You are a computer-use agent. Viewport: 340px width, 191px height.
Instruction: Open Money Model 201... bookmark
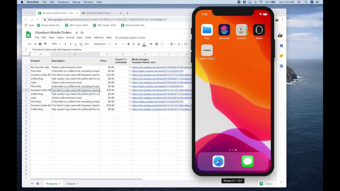tap(49, 25)
